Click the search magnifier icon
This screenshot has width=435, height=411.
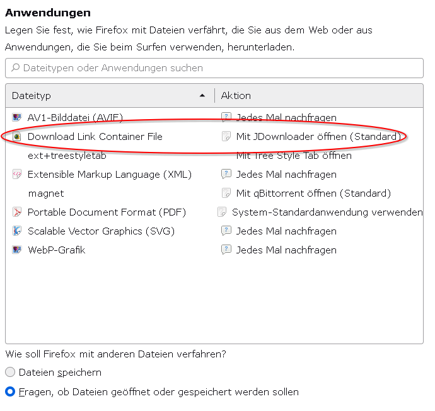(x=15, y=68)
